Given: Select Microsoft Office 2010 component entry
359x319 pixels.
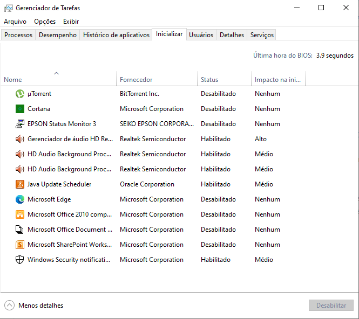Looking at the screenshot, I should [70, 214].
